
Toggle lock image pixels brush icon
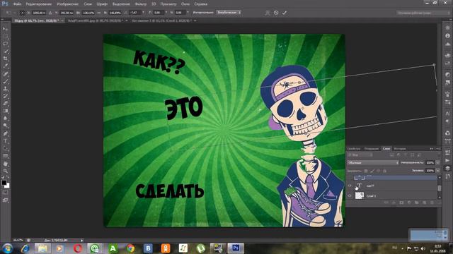click(372, 171)
